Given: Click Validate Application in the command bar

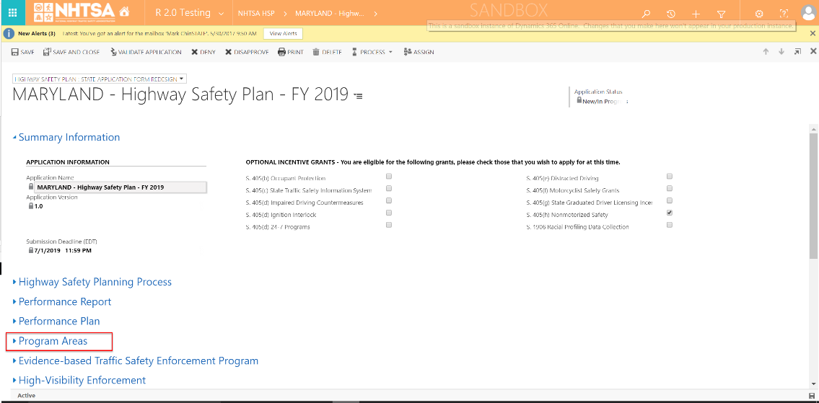Looking at the screenshot, I should click(x=146, y=52).
